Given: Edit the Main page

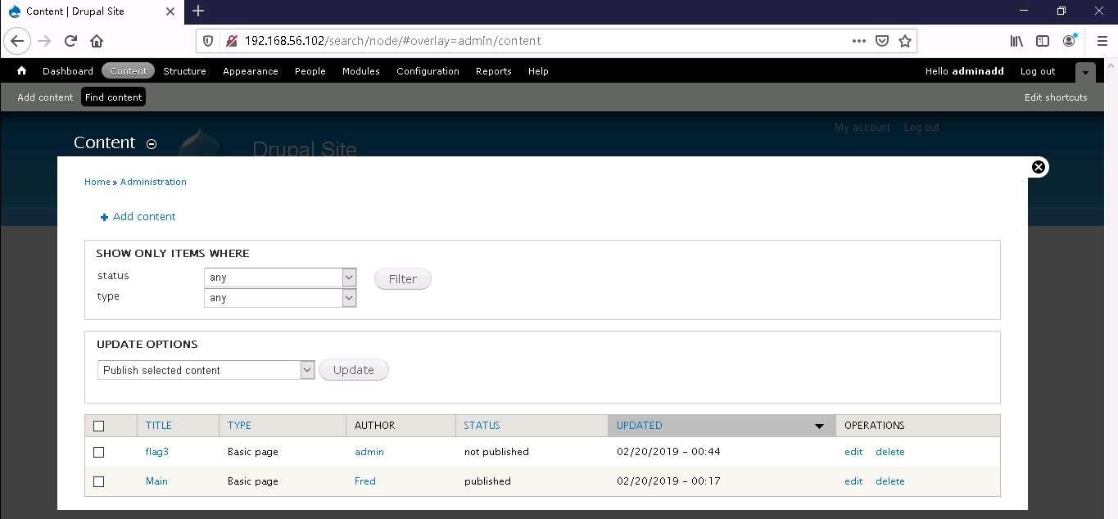Looking at the screenshot, I should tap(853, 481).
